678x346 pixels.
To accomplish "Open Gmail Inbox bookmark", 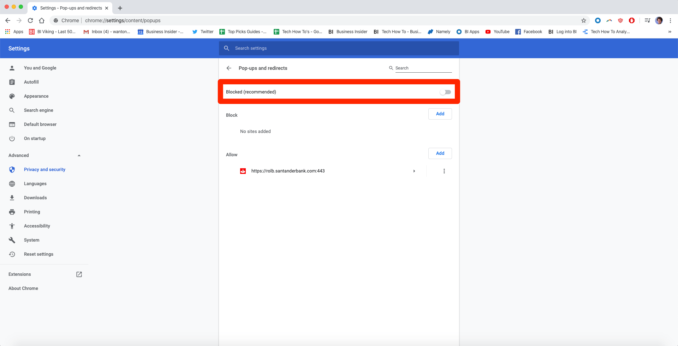I will click(107, 32).
